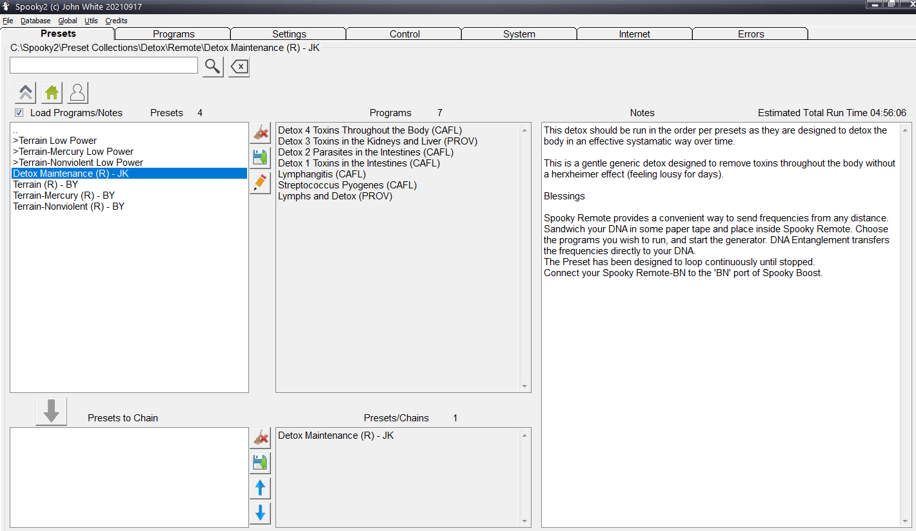The height and width of the screenshot is (531, 916).
Task: Move chained preset up
Action: pos(260,488)
